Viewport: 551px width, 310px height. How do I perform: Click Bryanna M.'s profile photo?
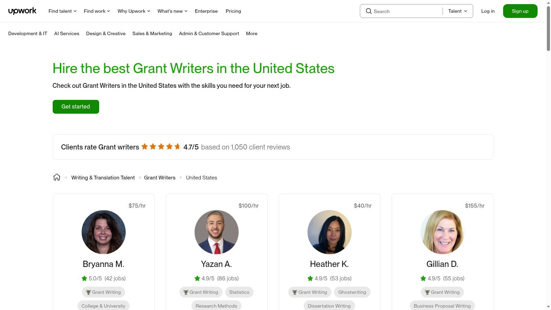(104, 232)
